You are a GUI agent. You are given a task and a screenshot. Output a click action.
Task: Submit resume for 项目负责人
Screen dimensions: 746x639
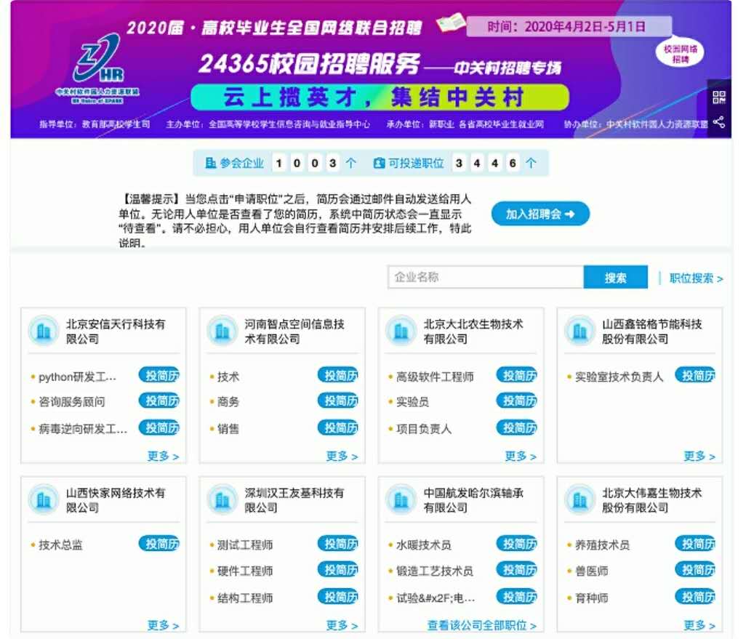pos(517,427)
